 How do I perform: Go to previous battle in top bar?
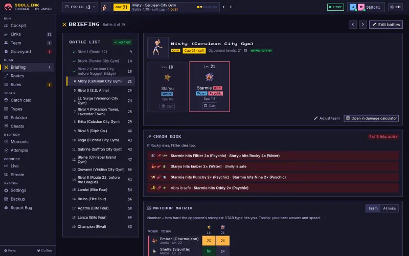point(224,7)
